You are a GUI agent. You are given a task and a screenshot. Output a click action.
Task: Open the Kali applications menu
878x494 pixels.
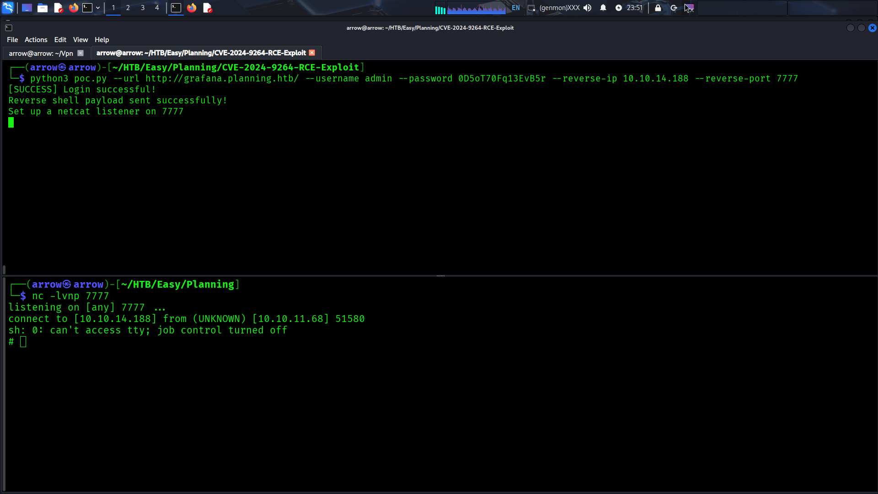pyautogui.click(x=8, y=8)
